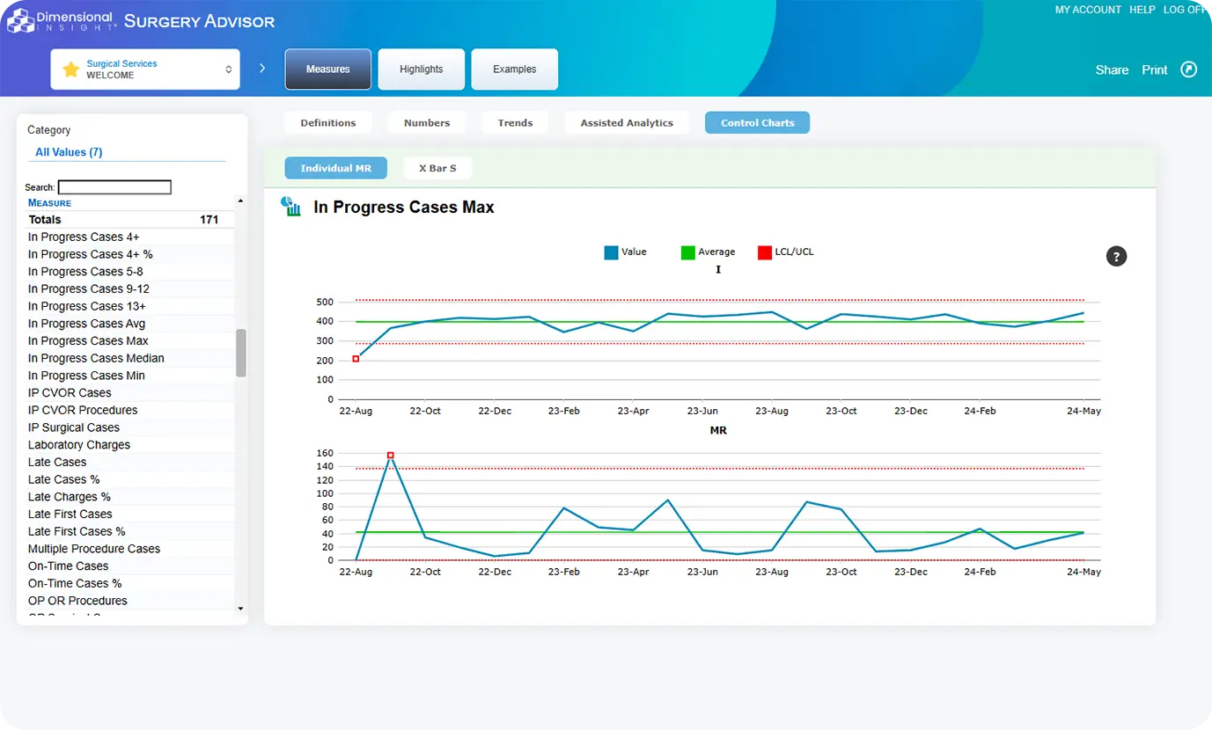Open the Highlights tab
The width and height of the screenshot is (1212, 730).
(421, 69)
